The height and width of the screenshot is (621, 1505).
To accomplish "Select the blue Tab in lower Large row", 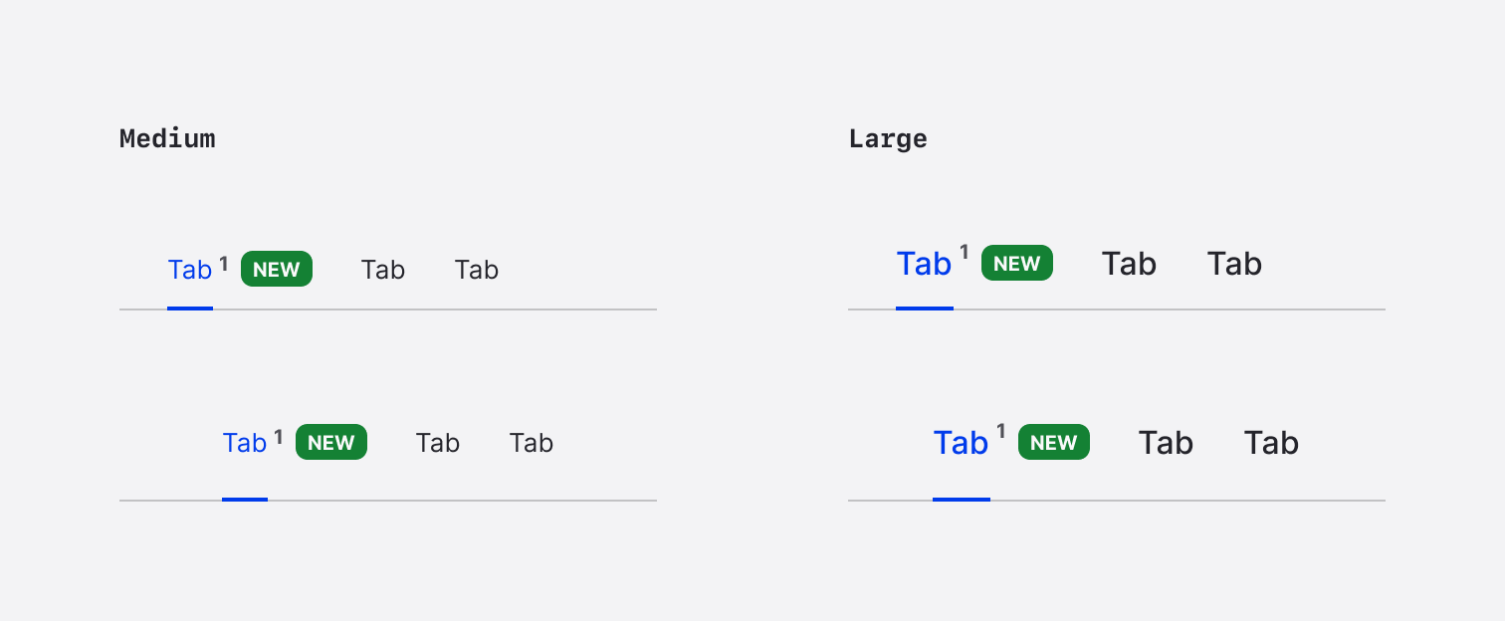I will point(962,443).
